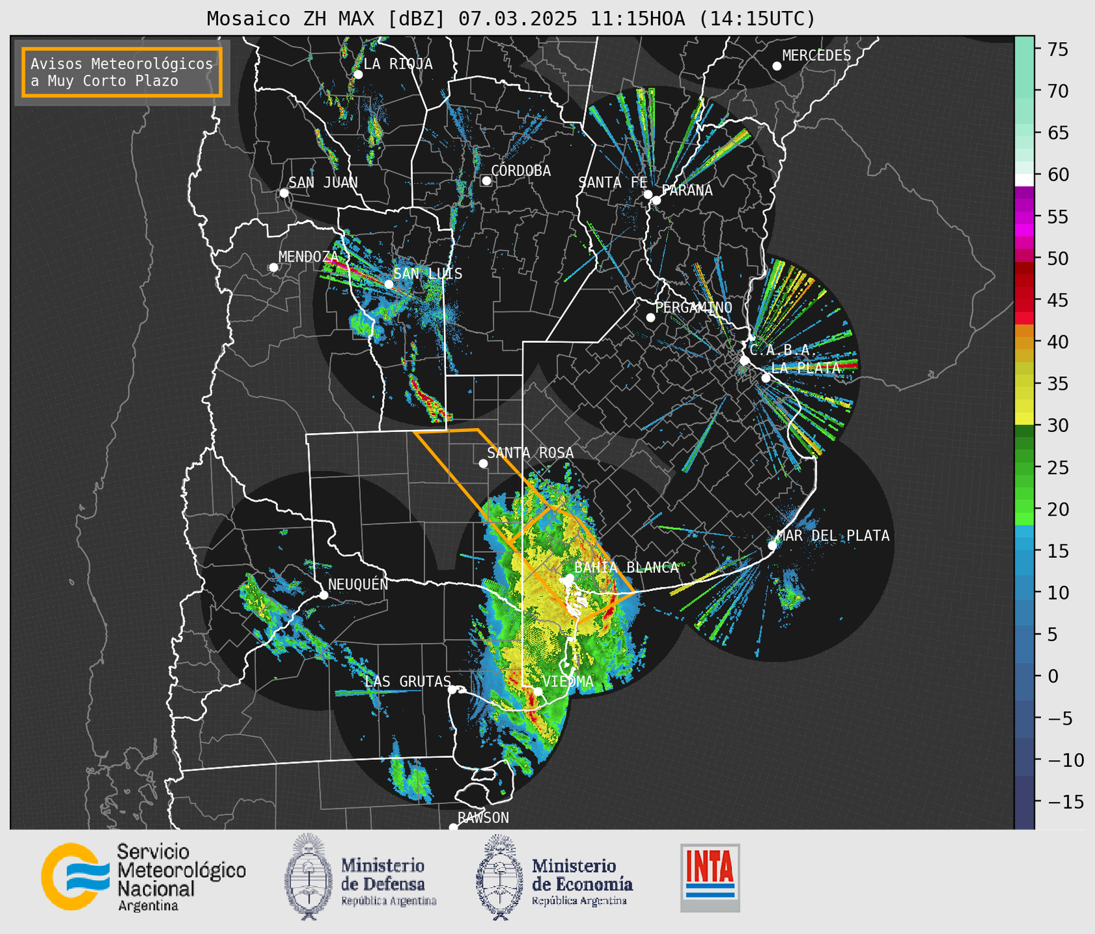Click the BAHIA BLANCA city label
Image resolution: width=1095 pixels, height=934 pixels.
pyautogui.click(x=626, y=568)
